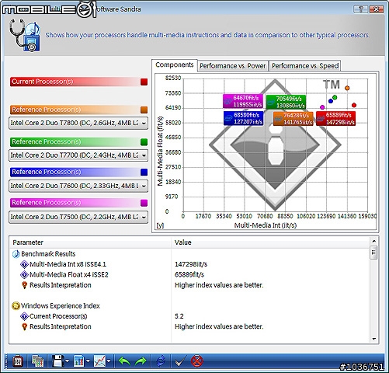
Task: Click orange data point on chart
Action: [x=347, y=88]
